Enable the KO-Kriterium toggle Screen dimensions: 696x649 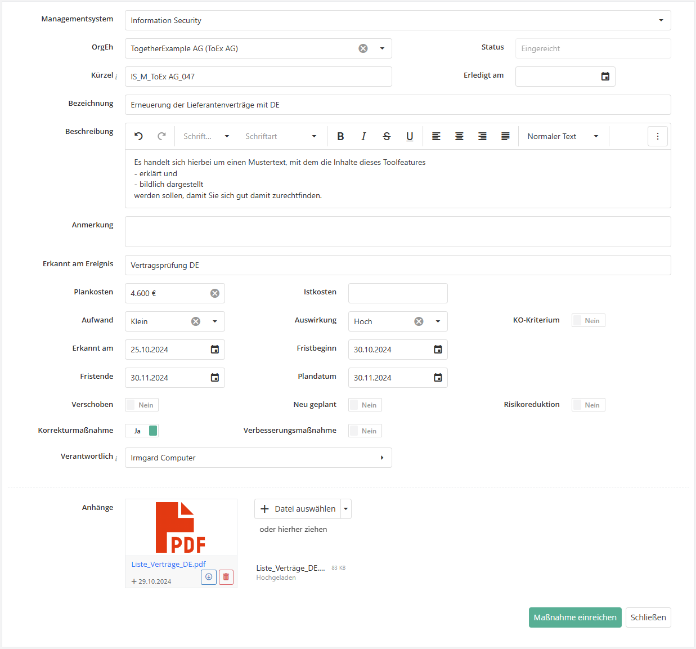pyautogui.click(x=588, y=320)
